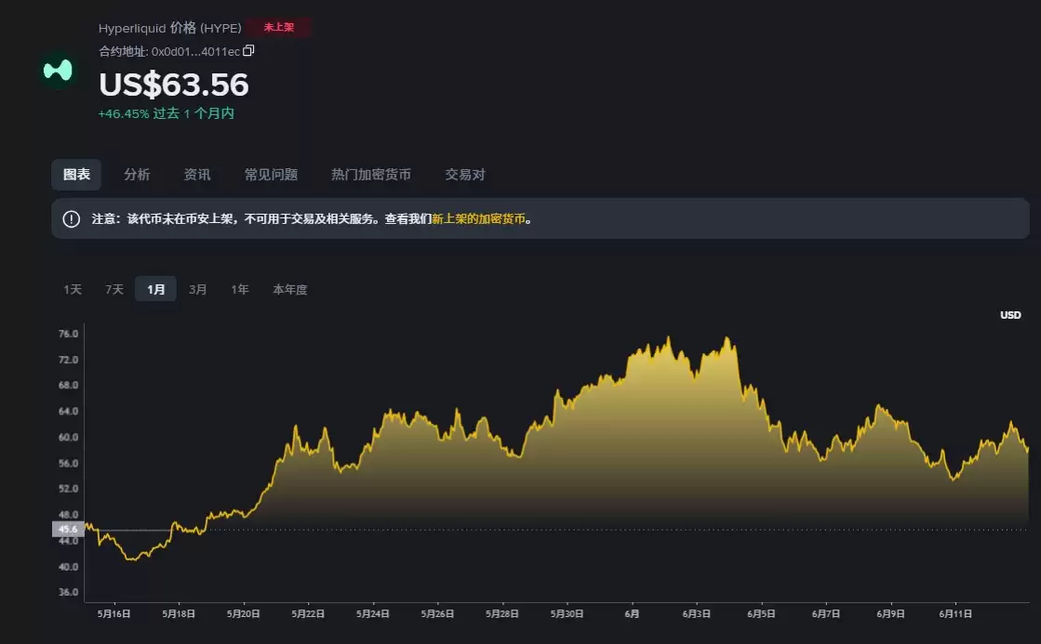
Task: Select the 本年度 time range
Action: coord(290,289)
